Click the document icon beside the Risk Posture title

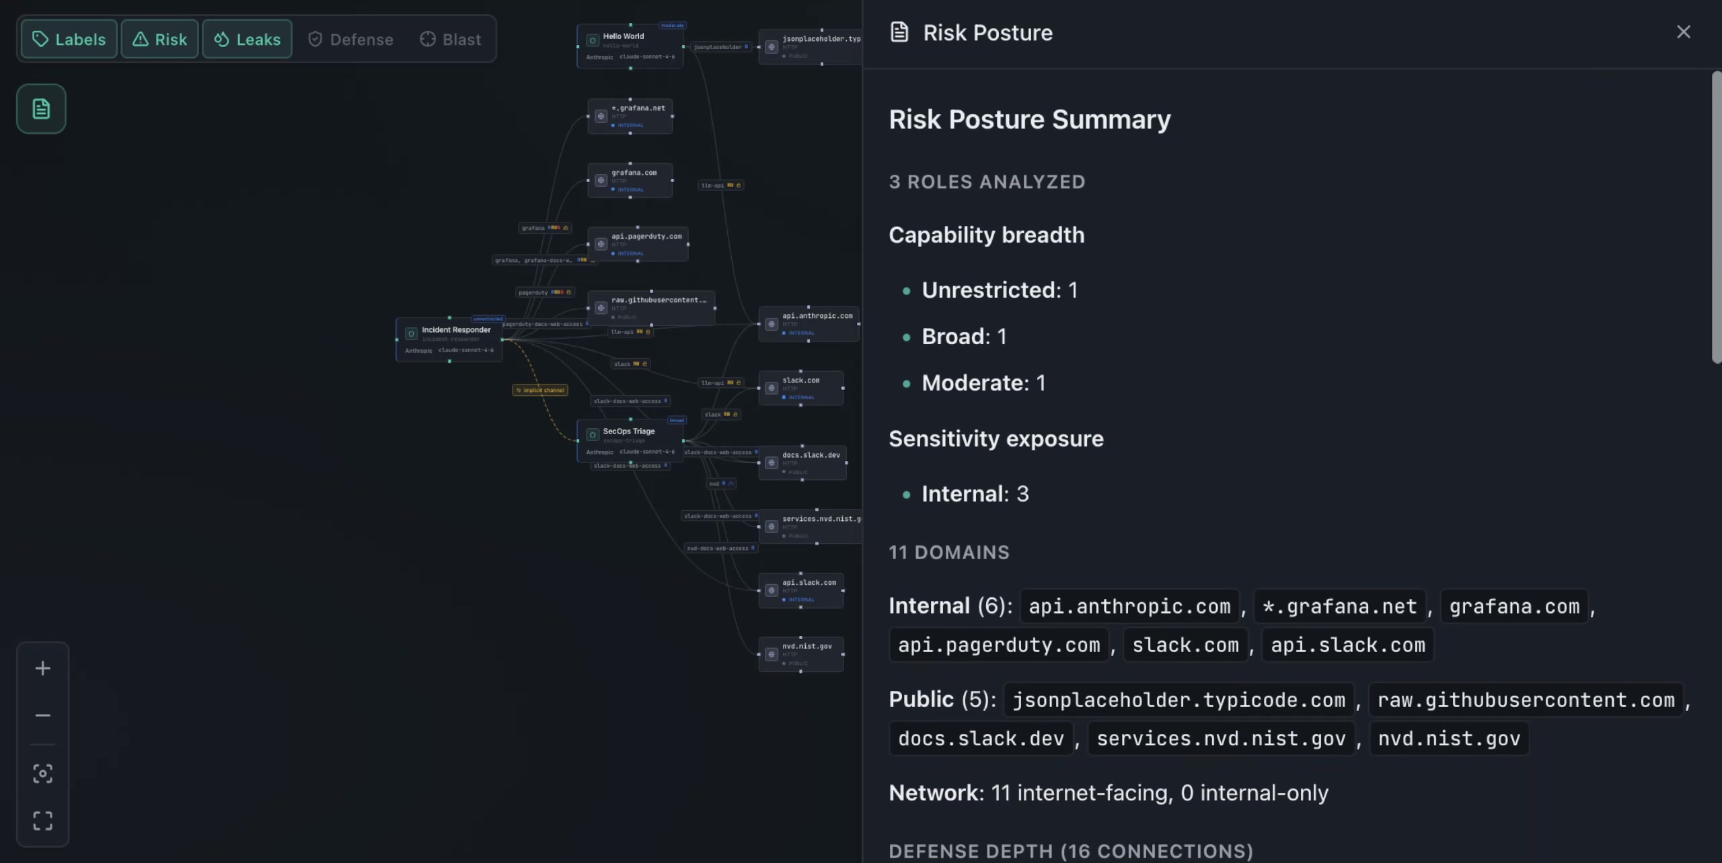coord(899,32)
